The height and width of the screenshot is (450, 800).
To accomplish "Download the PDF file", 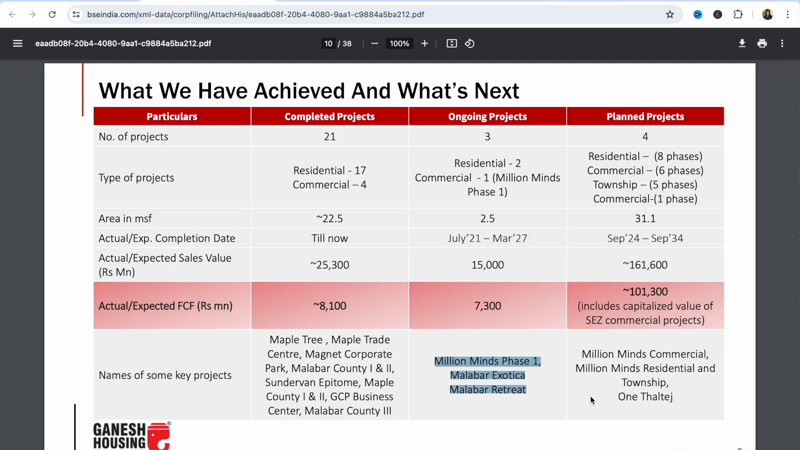I will point(742,43).
